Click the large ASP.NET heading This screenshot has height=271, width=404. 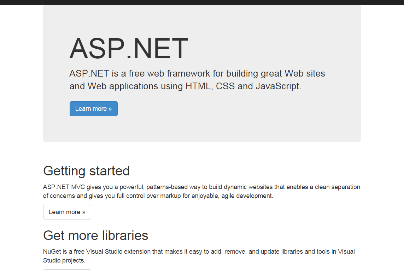click(129, 49)
